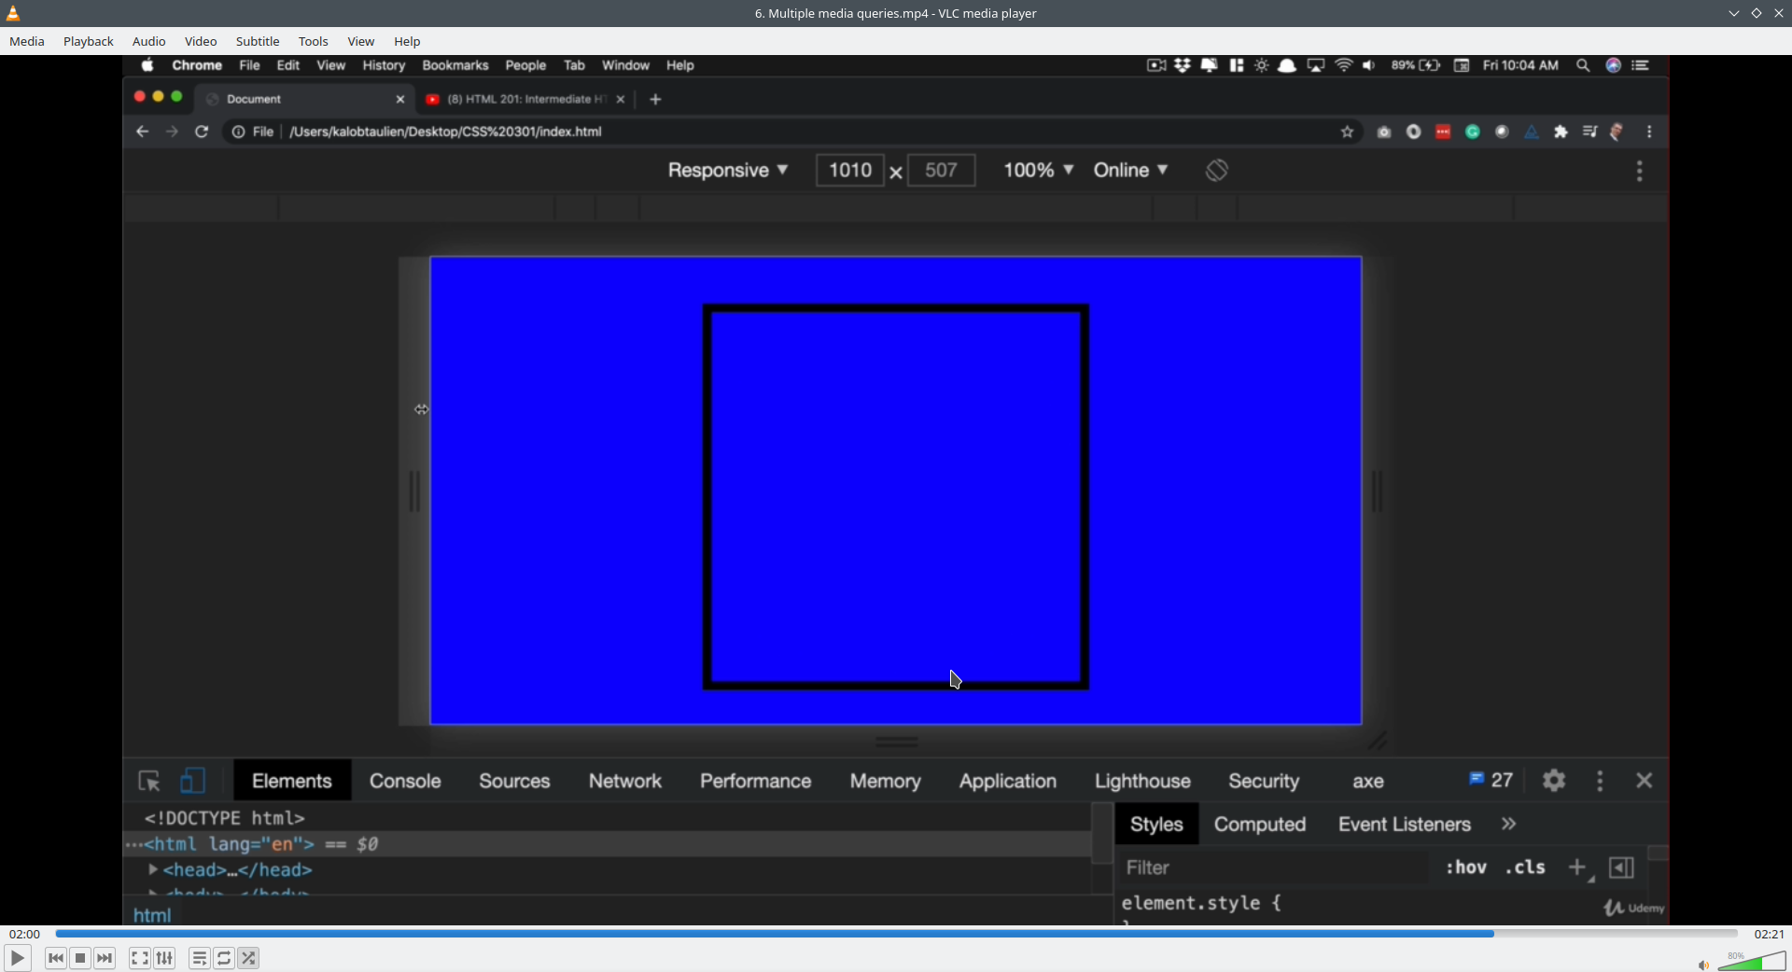Open the Chrome three-dot menu
Image resolution: width=1792 pixels, height=972 pixels.
pos(1650,132)
